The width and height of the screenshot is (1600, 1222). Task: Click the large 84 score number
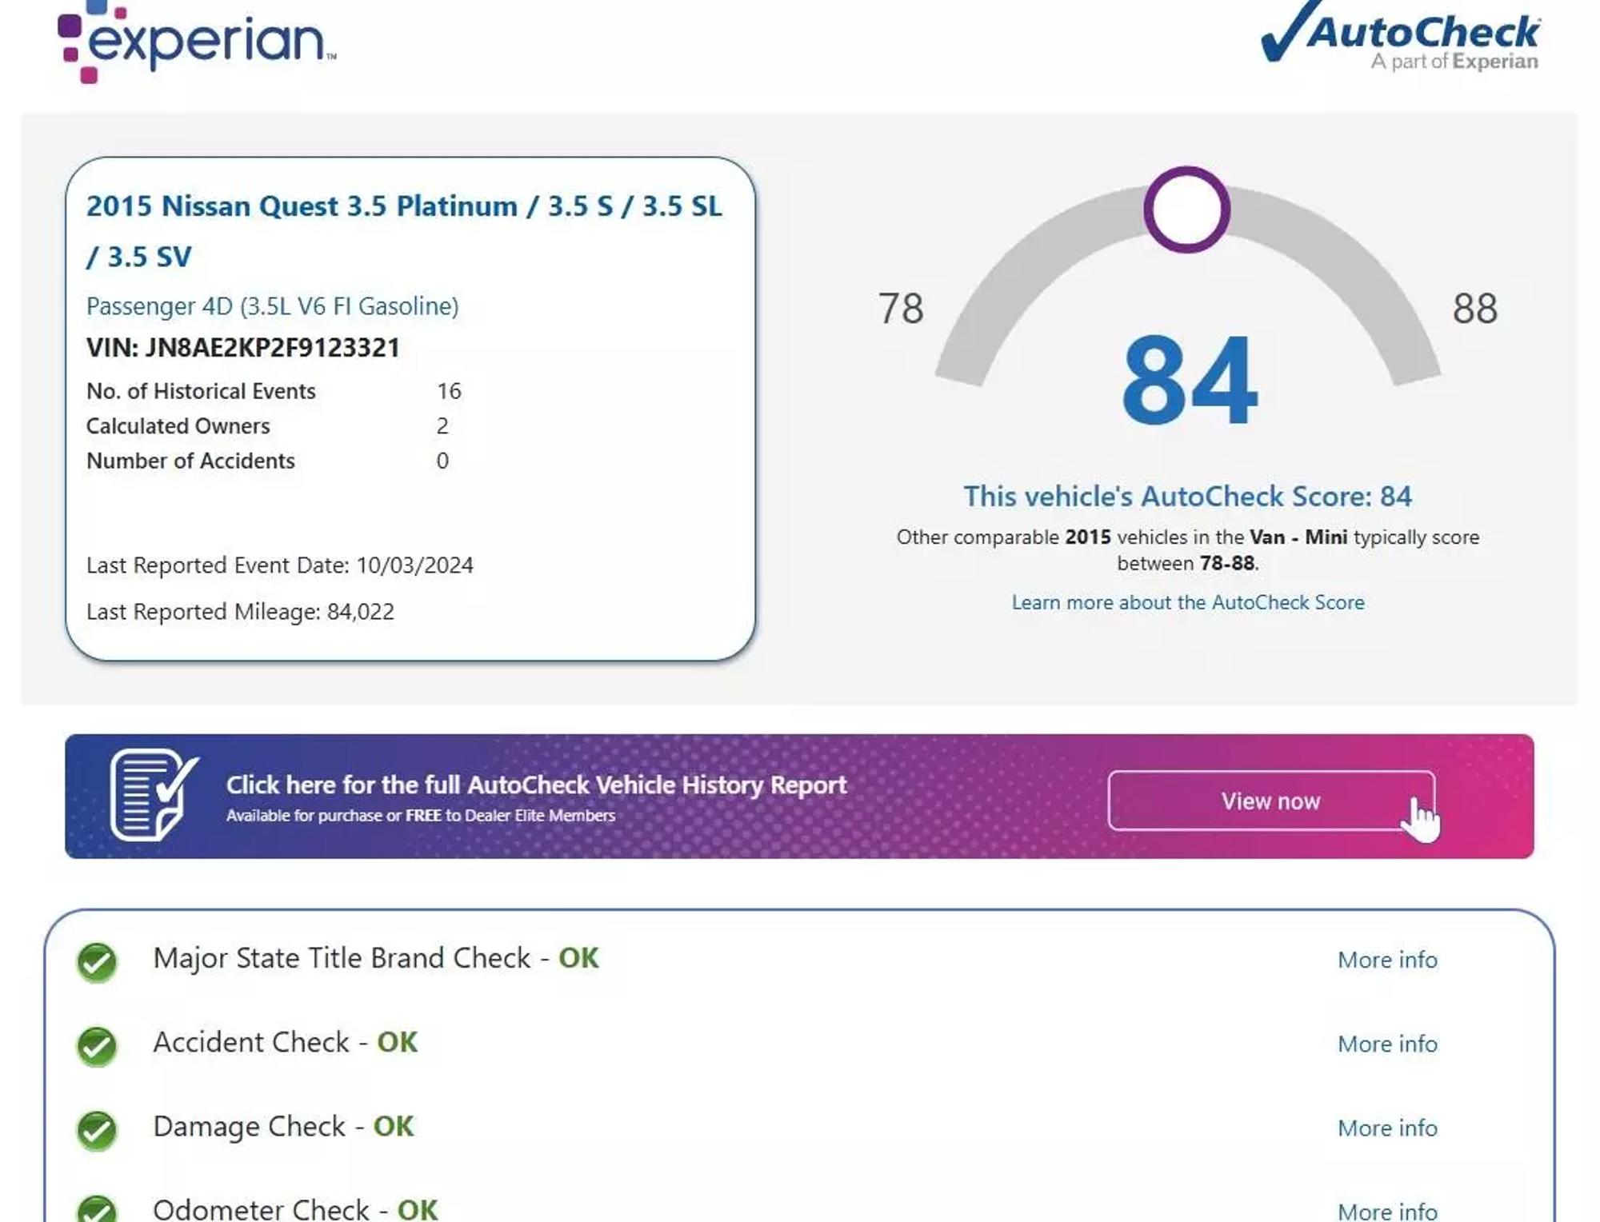click(1189, 380)
